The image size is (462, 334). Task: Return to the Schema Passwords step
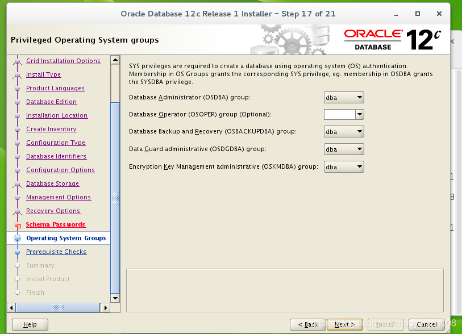coord(56,224)
